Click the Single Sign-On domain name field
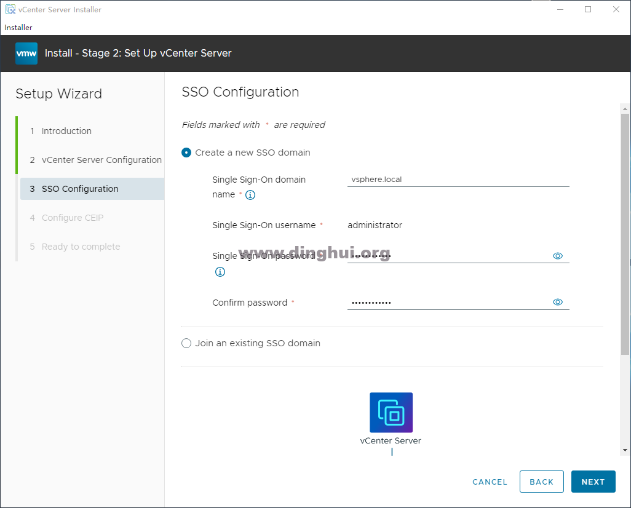Viewport: 631px width, 508px height. tap(458, 180)
